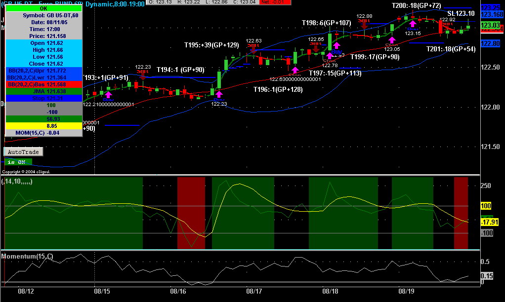Click the 'O: 123.13' header value
The width and height of the screenshot is (505, 302).
pyautogui.click(x=161, y=2)
